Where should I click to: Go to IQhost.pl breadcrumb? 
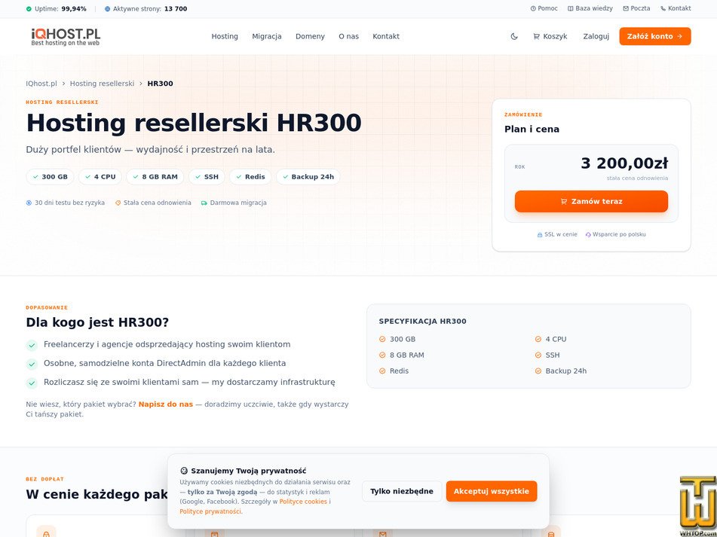tap(41, 84)
